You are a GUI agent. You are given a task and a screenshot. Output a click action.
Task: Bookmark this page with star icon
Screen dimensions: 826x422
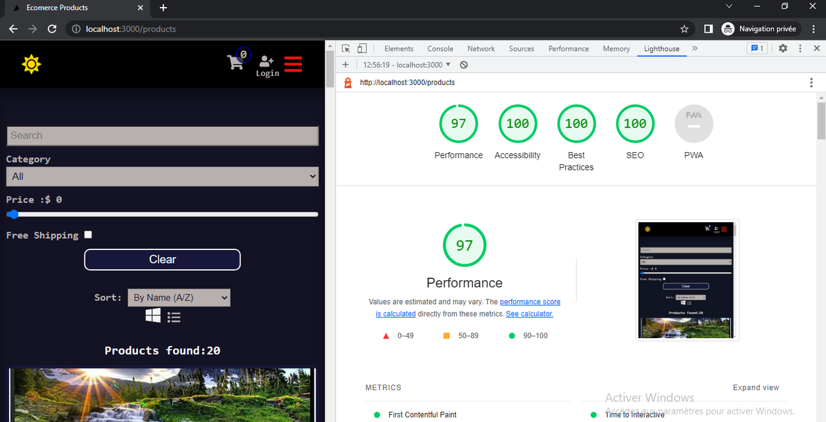[684, 29]
